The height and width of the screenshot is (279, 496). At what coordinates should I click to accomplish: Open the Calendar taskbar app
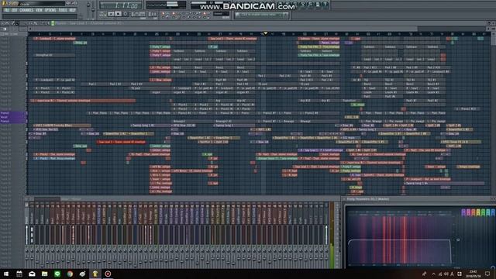tap(19, 274)
